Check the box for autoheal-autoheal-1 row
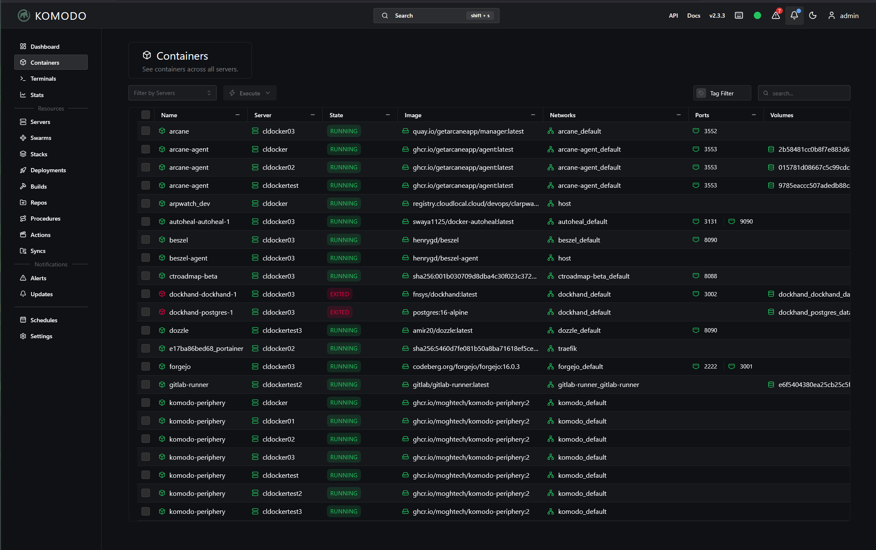This screenshot has height=550, width=876. [146, 221]
